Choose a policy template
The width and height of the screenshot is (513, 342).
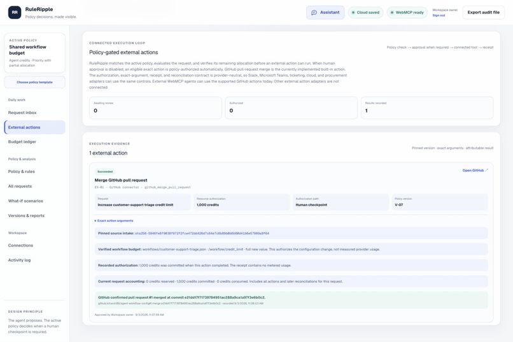34,82
